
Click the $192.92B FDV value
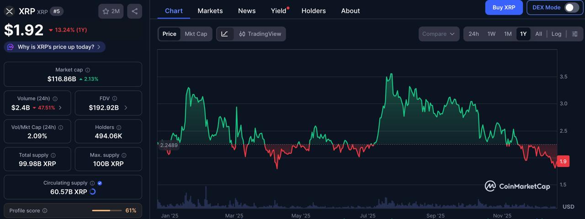point(104,108)
